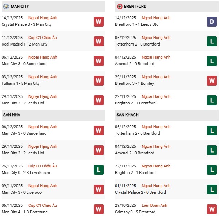This screenshot has width=219, height=217.
Task: Click W badge for Man City 4 - 1 B.Dortmund
Action: point(99,209)
